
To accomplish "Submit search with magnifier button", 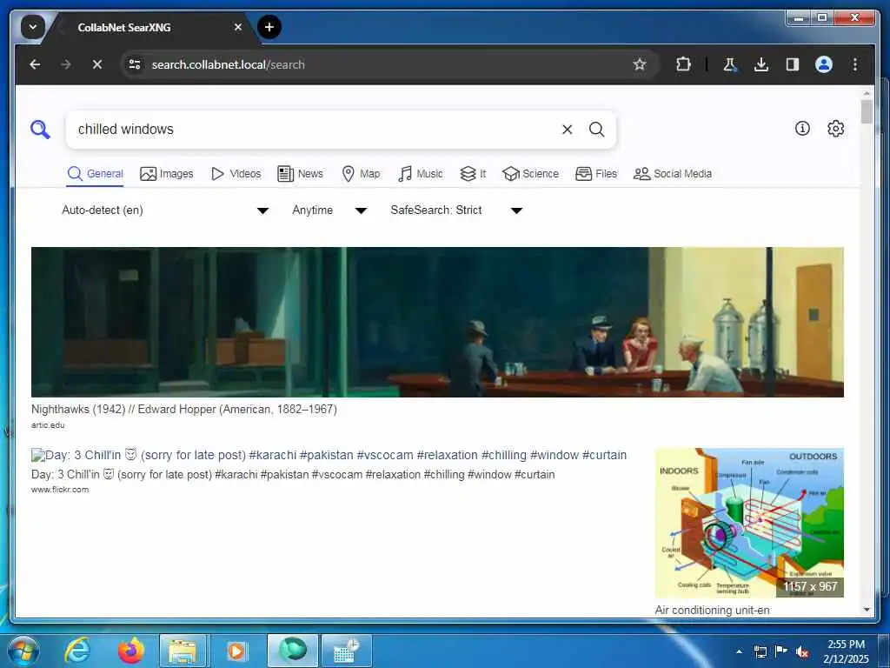I will tap(596, 130).
